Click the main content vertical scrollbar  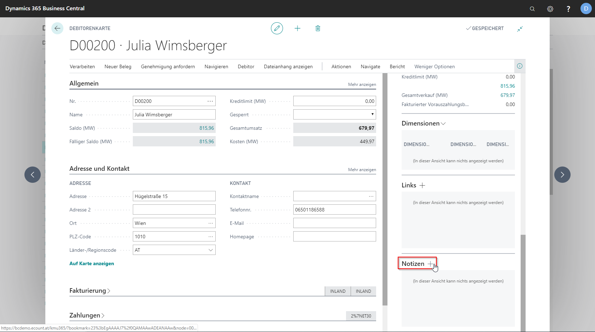tap(385, 190)
